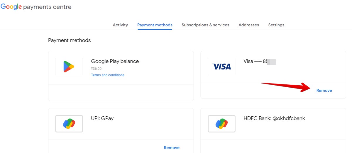Click the Google Play balance title
The width and height of the screenshot is (352, 153).
coord(115,61)
